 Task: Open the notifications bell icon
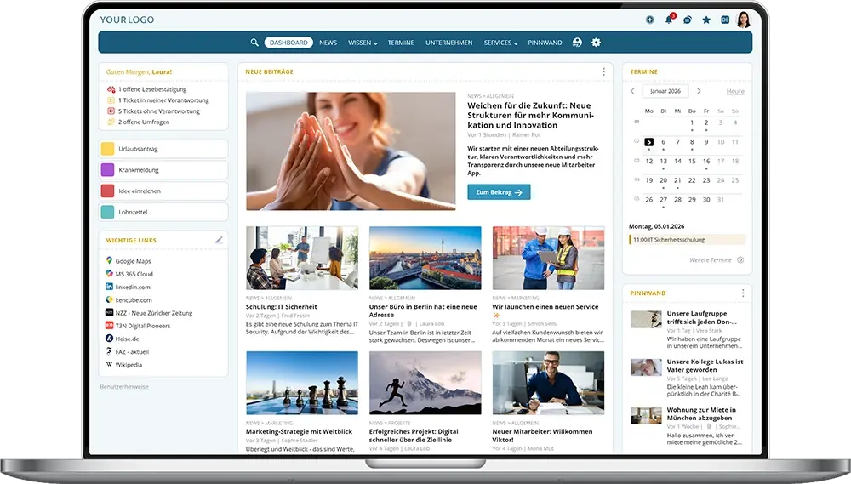(x=669, y=19)
